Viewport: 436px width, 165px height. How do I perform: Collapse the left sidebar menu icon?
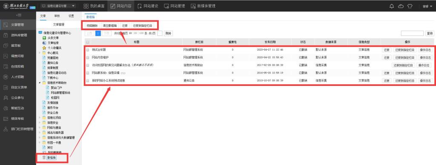coord(19,15)
